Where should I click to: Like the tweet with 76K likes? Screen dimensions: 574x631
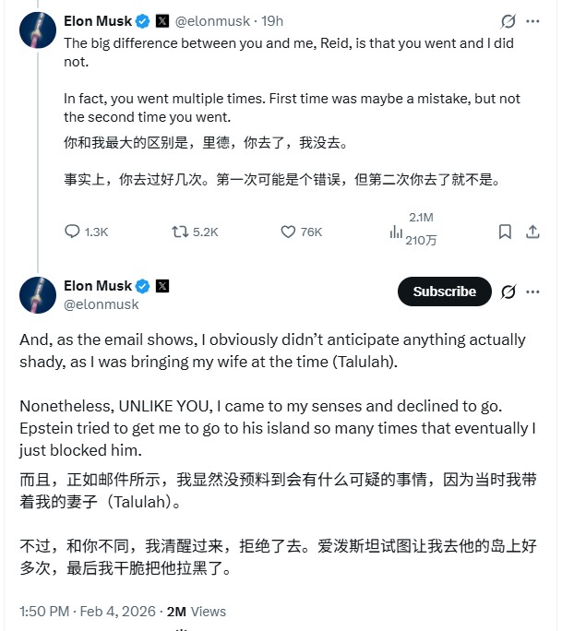pyautogui.click(x=287, y=232)
